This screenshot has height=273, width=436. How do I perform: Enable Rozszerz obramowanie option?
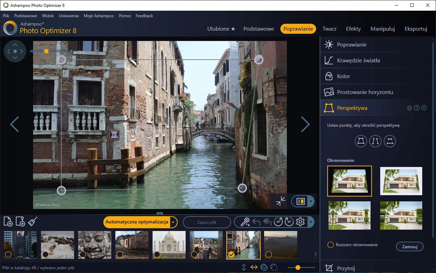tap(331, 245)
